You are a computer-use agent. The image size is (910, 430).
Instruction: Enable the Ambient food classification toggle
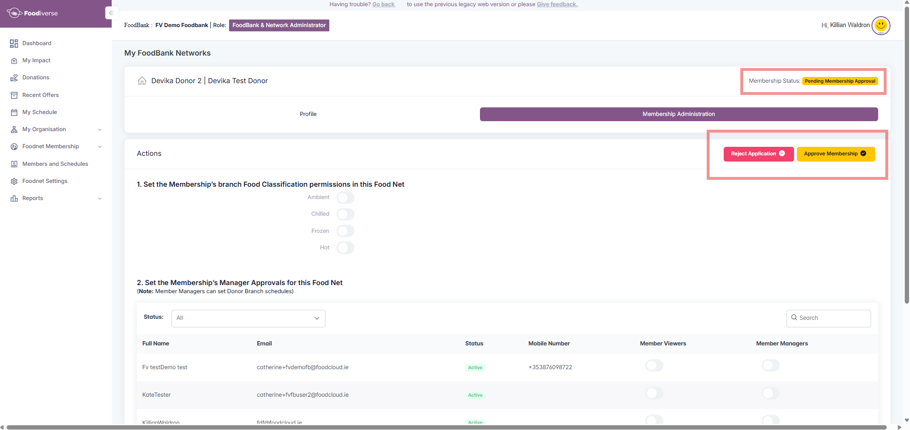[345, 198]
